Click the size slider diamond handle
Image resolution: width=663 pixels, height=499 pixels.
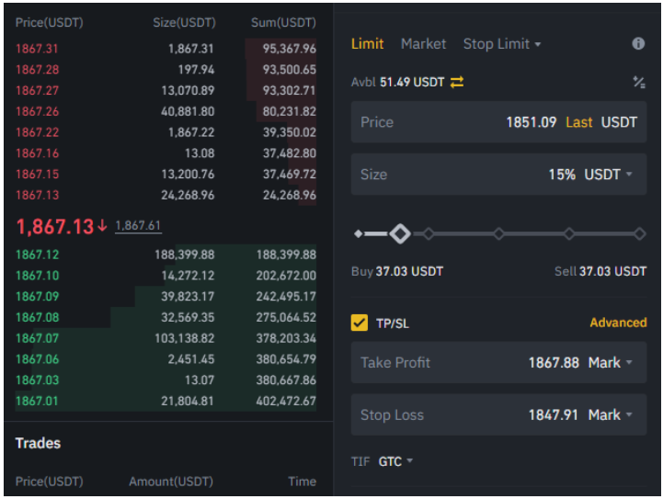pos(399,234)
